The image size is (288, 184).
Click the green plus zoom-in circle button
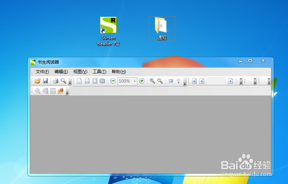pos(142,81)
